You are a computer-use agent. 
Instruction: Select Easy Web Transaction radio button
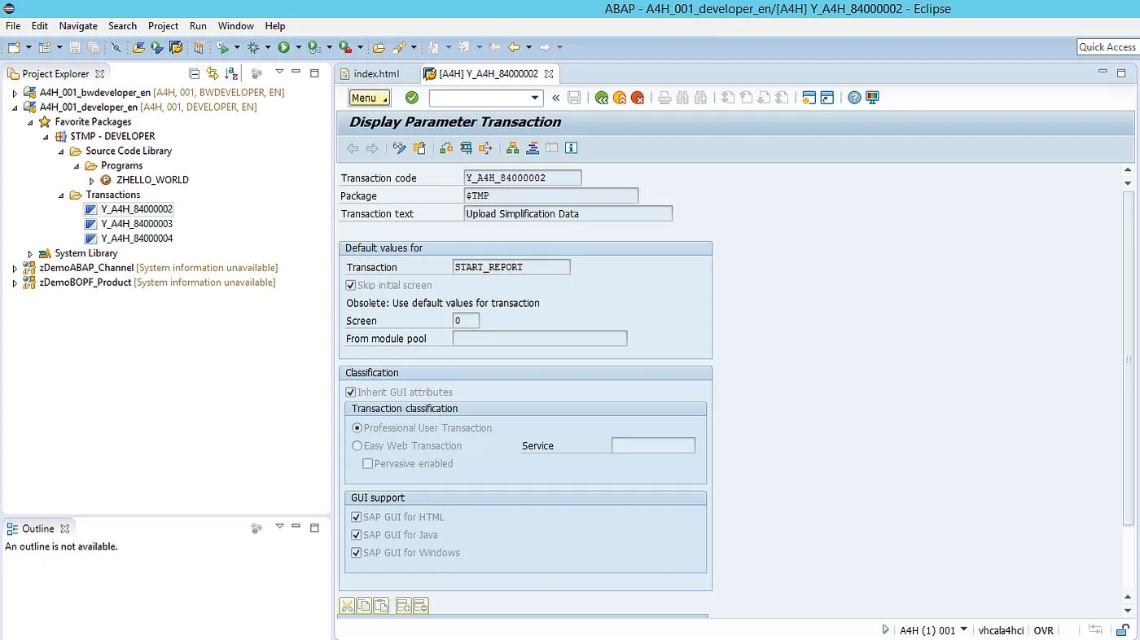(357, 445)
